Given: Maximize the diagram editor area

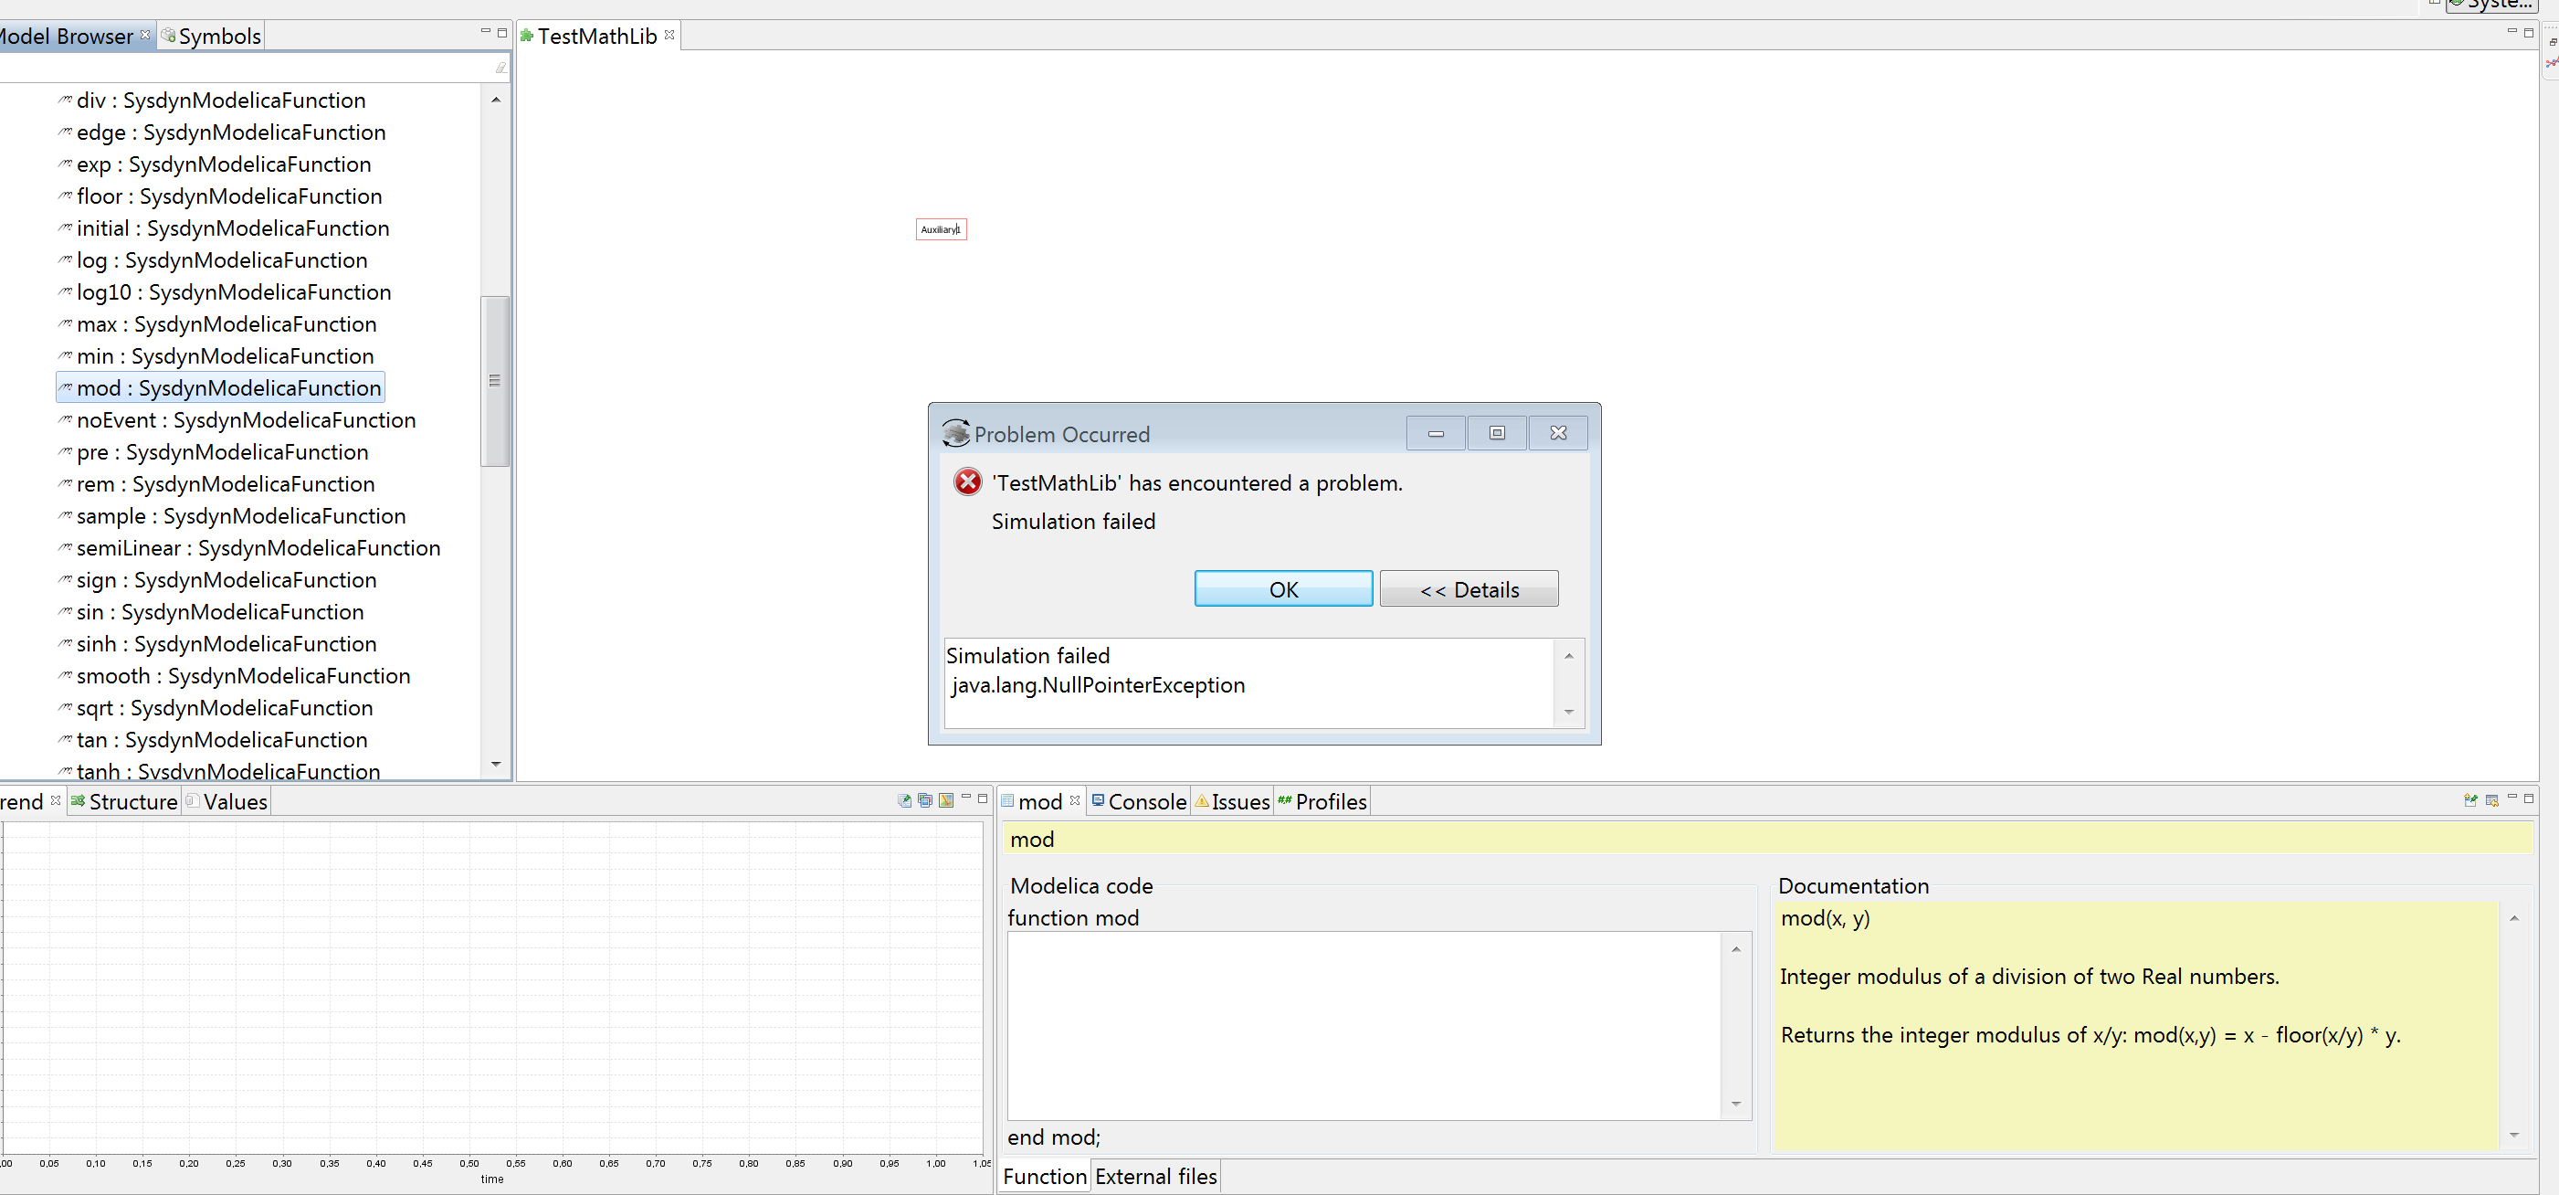Looking at the screenshot, I should (2528, 32).
